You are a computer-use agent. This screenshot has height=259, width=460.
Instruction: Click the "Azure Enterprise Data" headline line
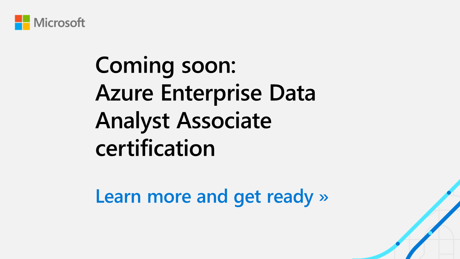point(206,93)
